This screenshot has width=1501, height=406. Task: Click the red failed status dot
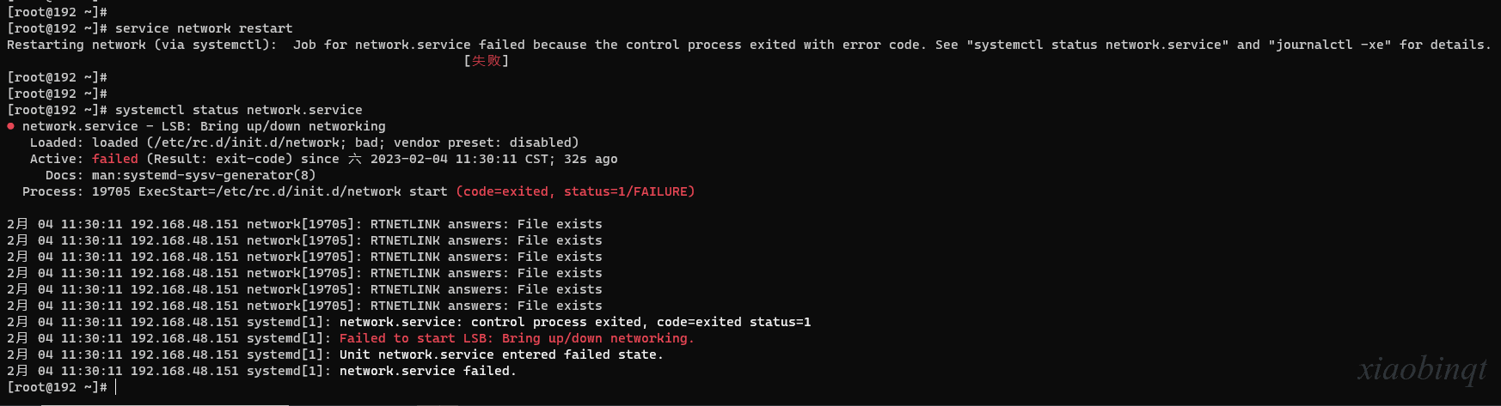coord(10,126)
